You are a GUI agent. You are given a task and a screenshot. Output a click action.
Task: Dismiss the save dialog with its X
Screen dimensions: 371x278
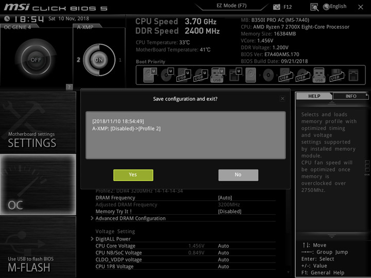pyautogui.click(x=282, y=98)
